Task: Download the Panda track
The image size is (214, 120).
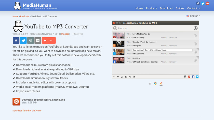Action: tap(195, 44)
